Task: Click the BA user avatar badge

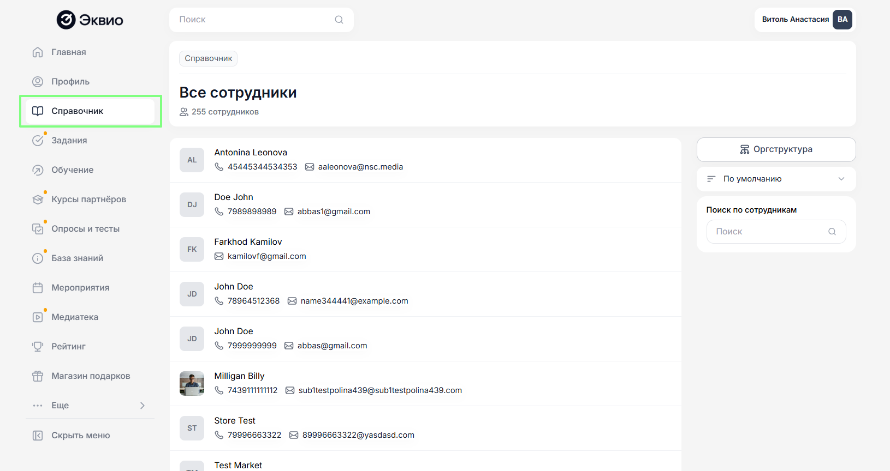Action: [x=842, y=20]
